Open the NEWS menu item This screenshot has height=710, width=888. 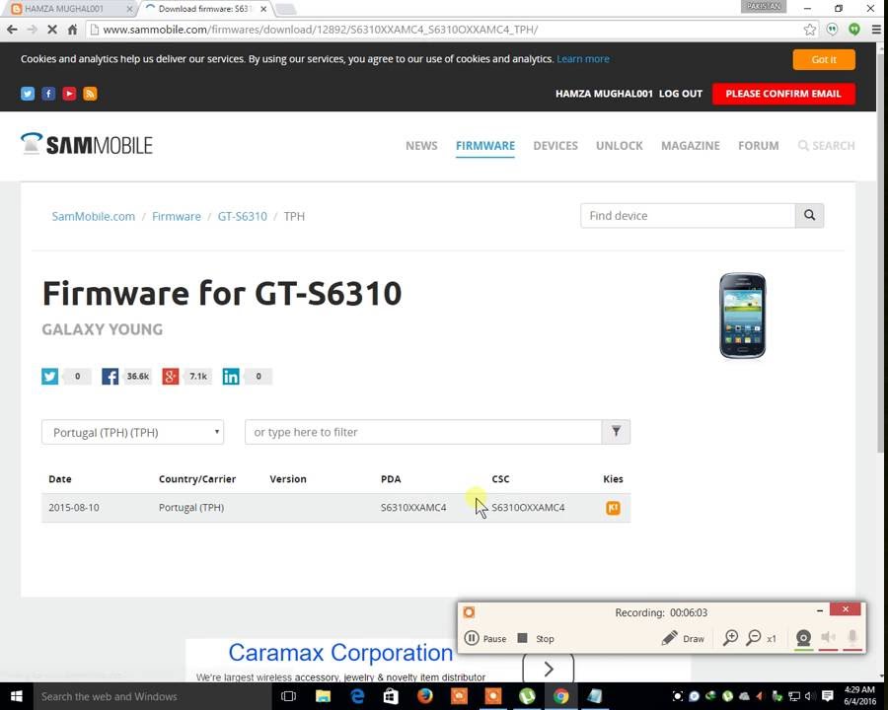coord(421,146)
